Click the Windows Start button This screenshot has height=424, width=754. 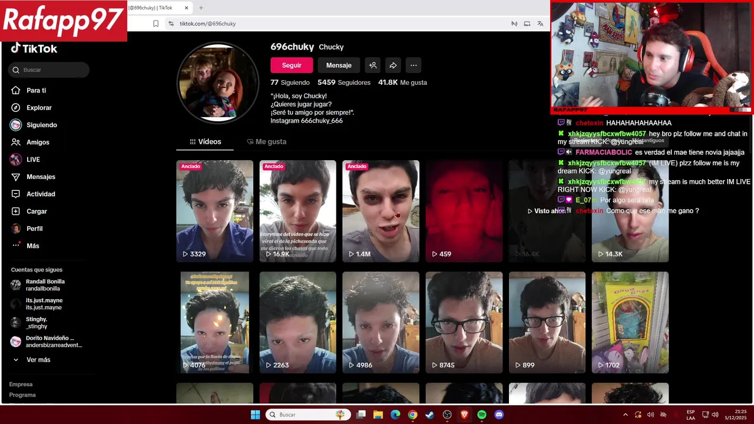coord(255,415)
